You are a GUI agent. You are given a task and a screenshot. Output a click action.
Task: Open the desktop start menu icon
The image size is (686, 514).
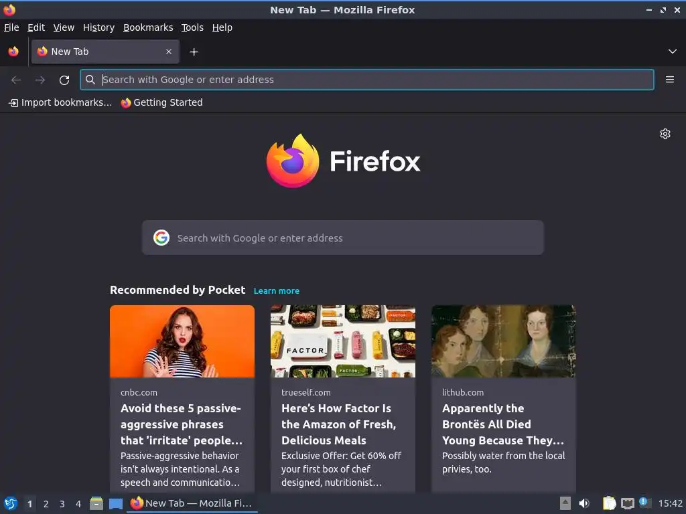pyautogui.click(x=11, y=503)
